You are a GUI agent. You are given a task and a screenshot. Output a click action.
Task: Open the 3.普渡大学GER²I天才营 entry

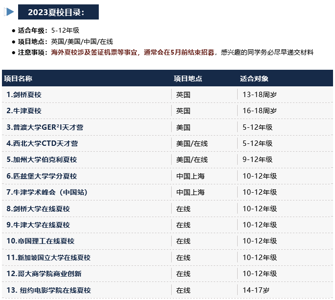pos(45,127)
